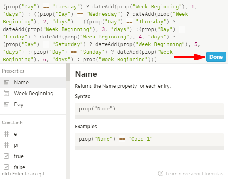Click the prop("Name") syntax code block
This screenshot has width=228, height=179.
click(149, 111)
